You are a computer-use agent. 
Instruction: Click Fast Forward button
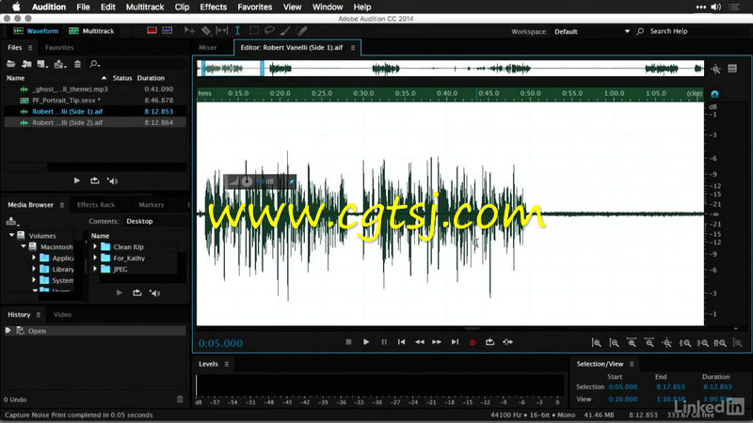tap(437, 342)
